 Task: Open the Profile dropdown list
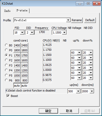click(x=68, y=20)
